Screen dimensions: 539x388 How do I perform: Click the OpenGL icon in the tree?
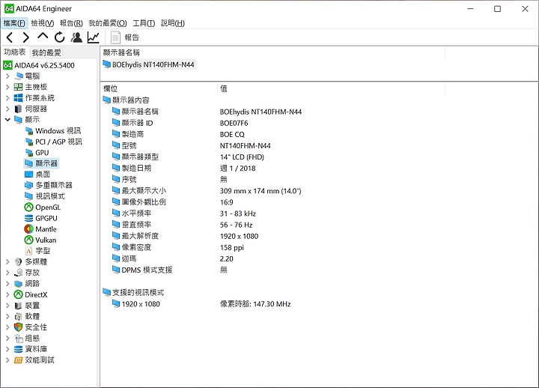pyautogui.click(x=29, y=207)
